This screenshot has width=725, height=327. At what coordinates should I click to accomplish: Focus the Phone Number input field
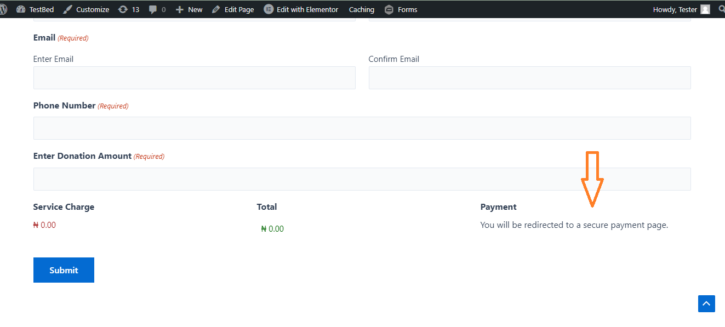(362, 128)
